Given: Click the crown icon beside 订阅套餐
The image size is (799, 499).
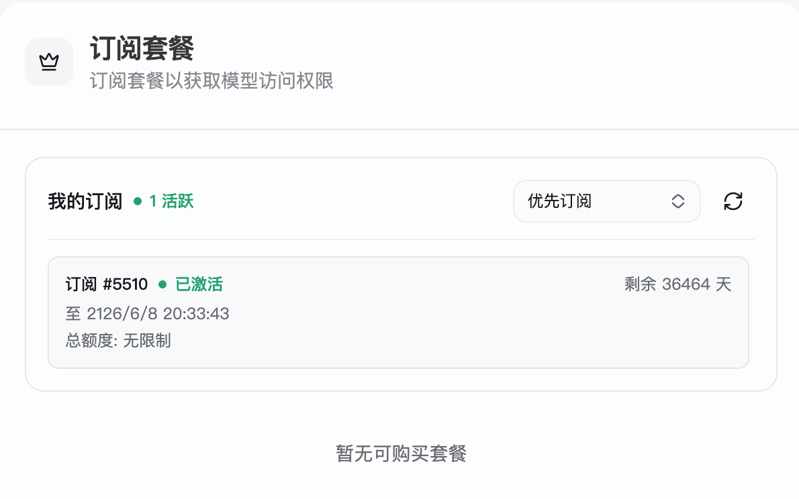Looking at the screenshot, I should click(x=49, y=62).
